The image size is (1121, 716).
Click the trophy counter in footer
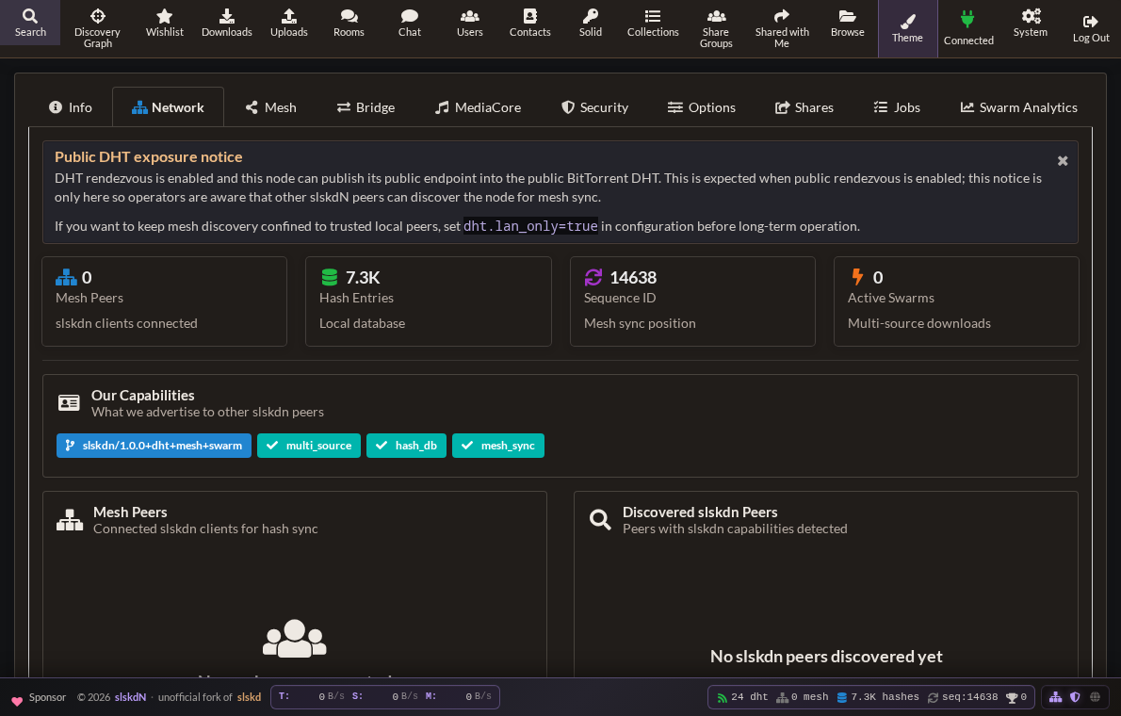(1015, 697)
